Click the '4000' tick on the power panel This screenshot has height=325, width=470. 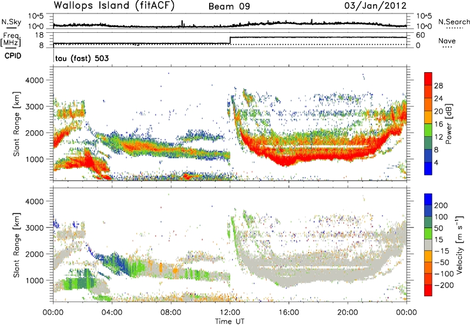click(x=34, y=80)
